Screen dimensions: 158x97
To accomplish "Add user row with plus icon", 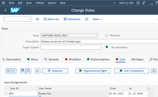I will [x=8, y=71].
